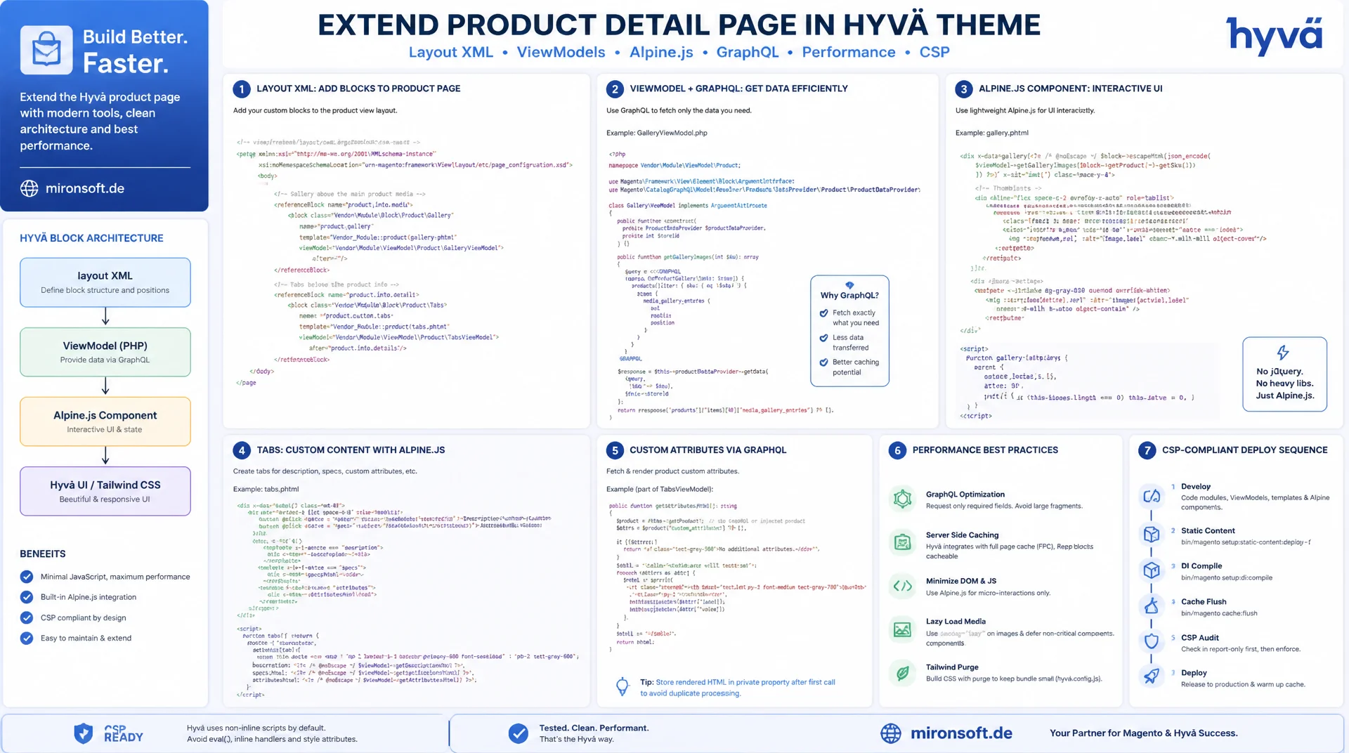Click heading 'CSP-COMPLIANT DEPLOY SEQUENCE'
Image resolution: width=1349 pixels, height=753 pixels.
[1244, 450]
